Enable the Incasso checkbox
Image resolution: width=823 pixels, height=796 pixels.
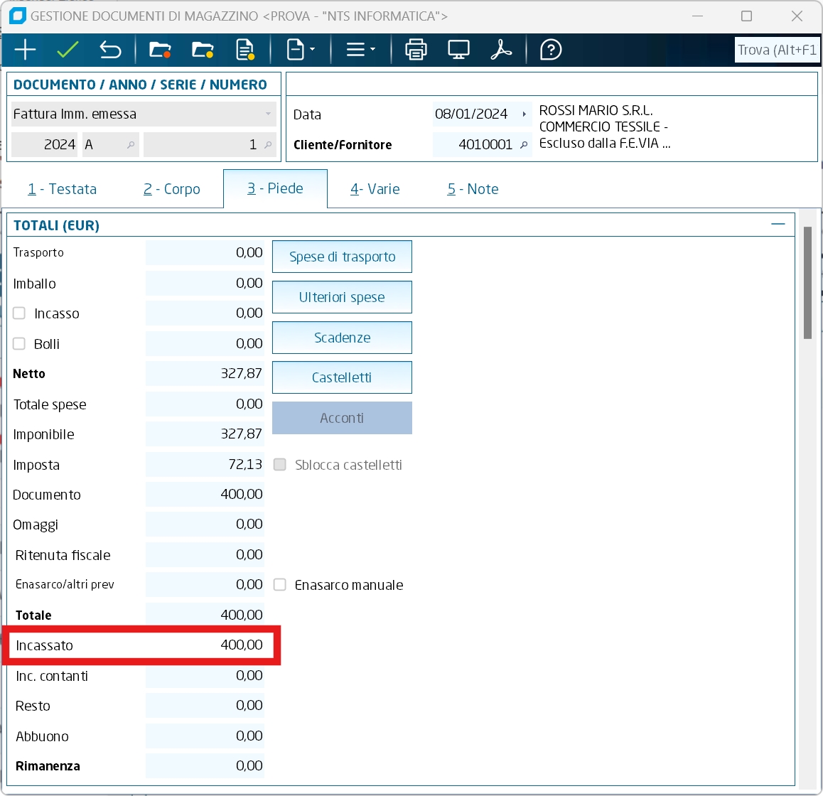pos(19,313)
